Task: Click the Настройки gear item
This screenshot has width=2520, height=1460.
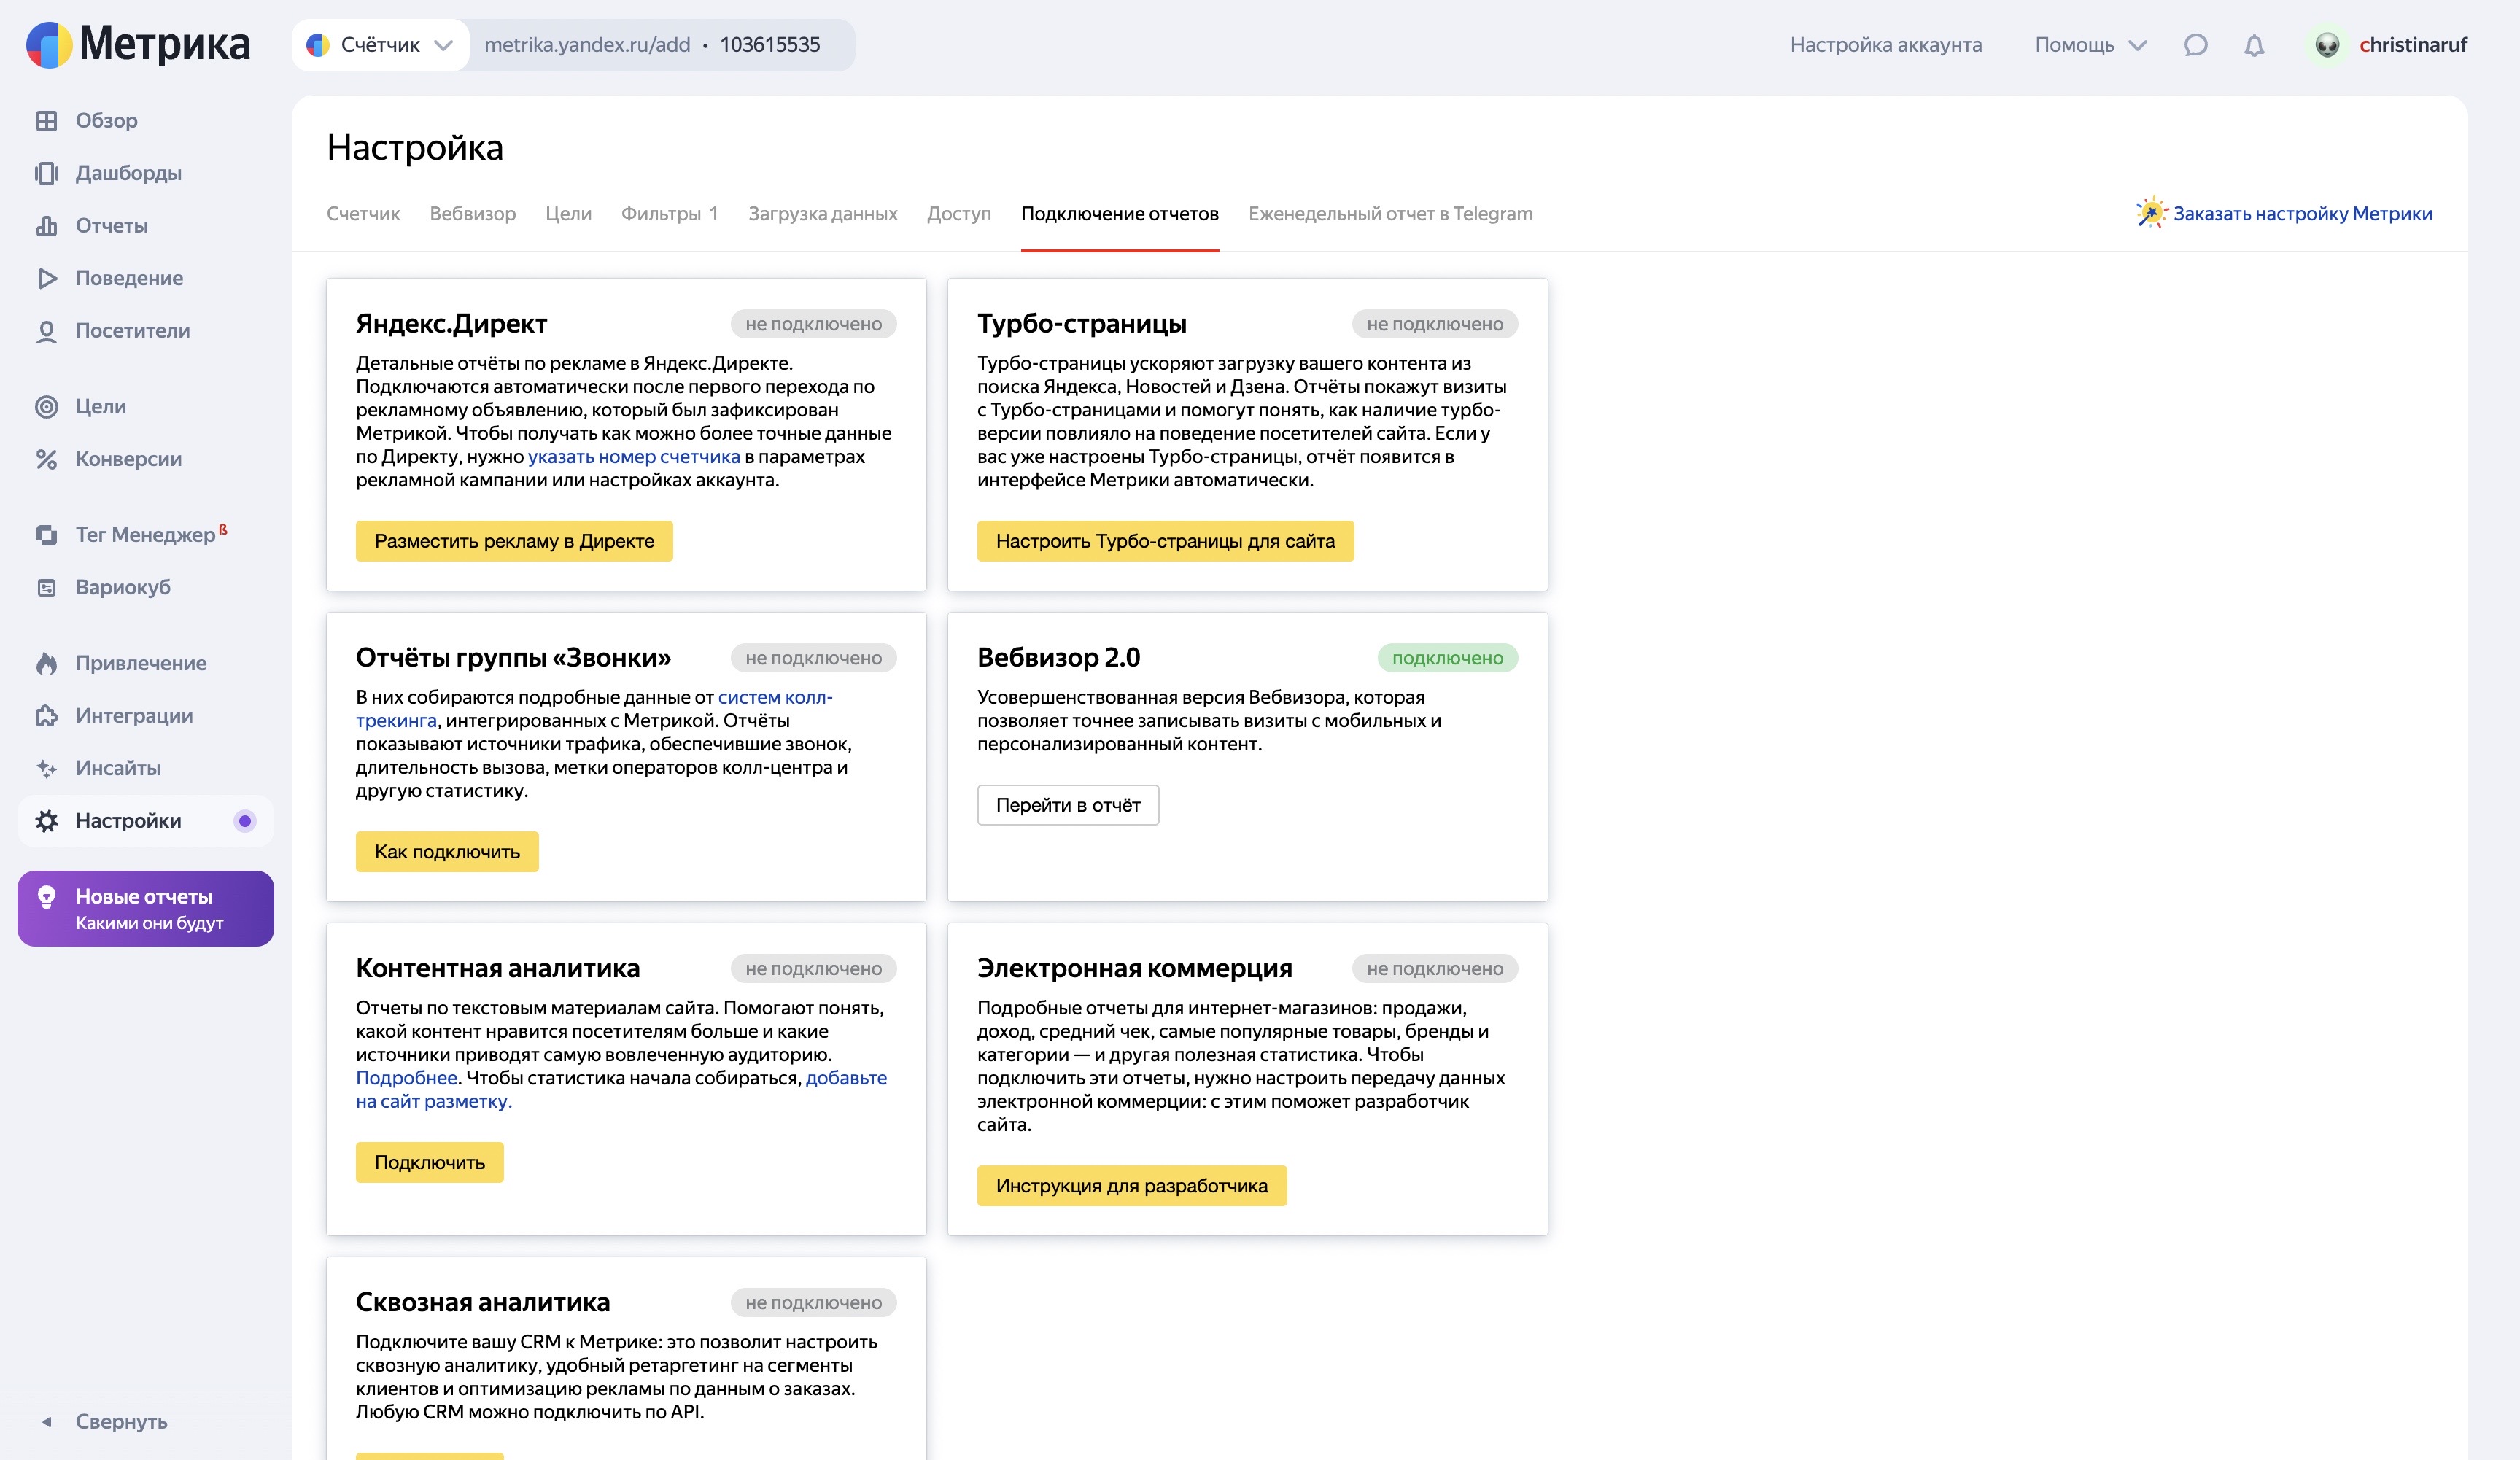Action: click(x=145, y=821)
